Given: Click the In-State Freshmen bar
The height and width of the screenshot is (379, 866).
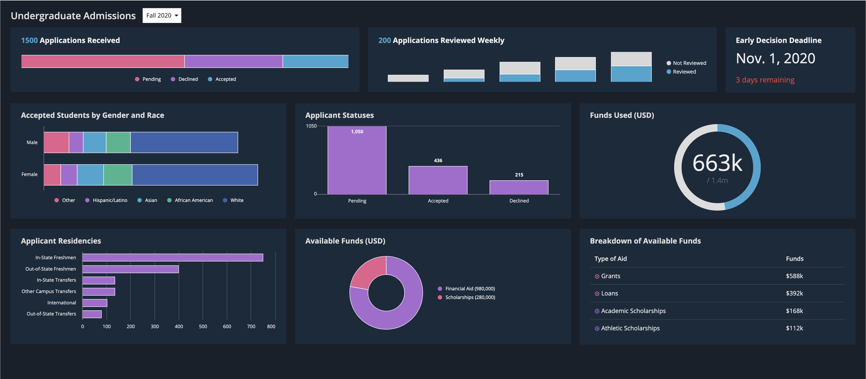Looking at the screenshot, I should [172, 257].
